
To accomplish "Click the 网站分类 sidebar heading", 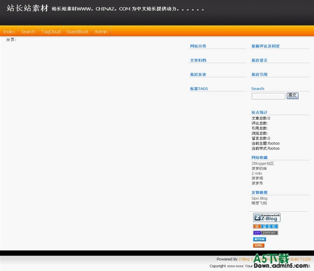I will coord(198,46).
